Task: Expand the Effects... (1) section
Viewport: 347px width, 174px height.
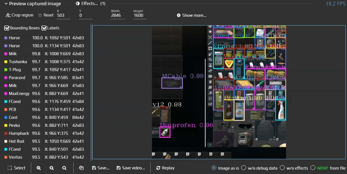Action: click(x=90, y=4)
